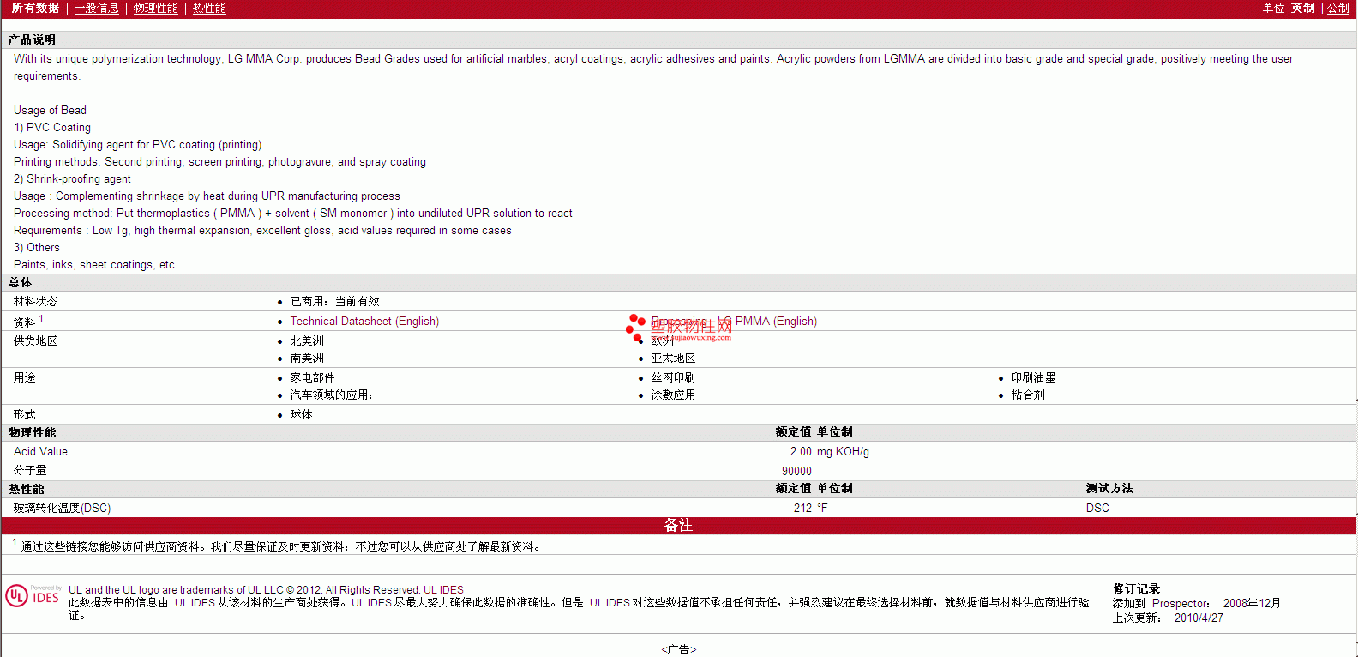Select the 家电部件 usage entry

tap(312, 378)
